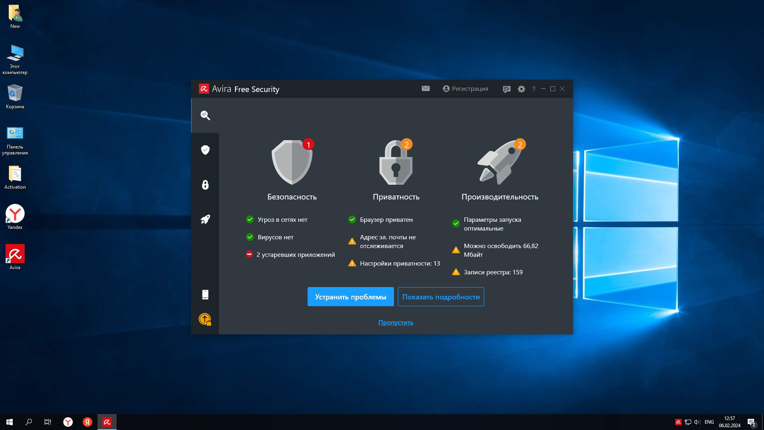The image size is (764, 430).
Task: Click the Пропустить link
Action: coord(396,322)
